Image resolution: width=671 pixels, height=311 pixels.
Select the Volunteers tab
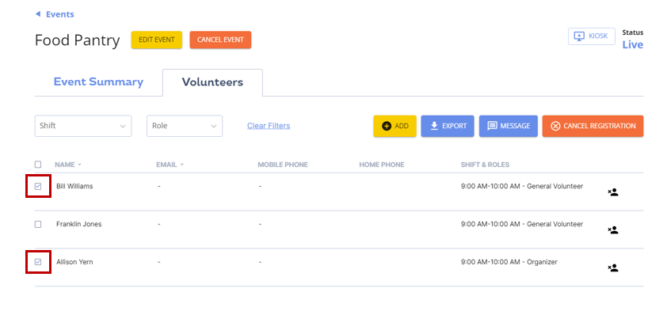tap(212, 82)
